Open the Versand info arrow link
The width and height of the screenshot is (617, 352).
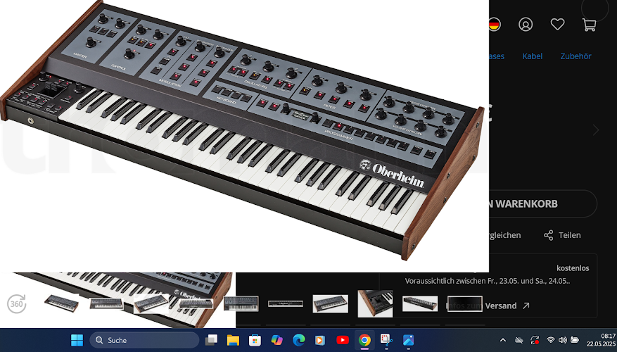tap(526, 306)
